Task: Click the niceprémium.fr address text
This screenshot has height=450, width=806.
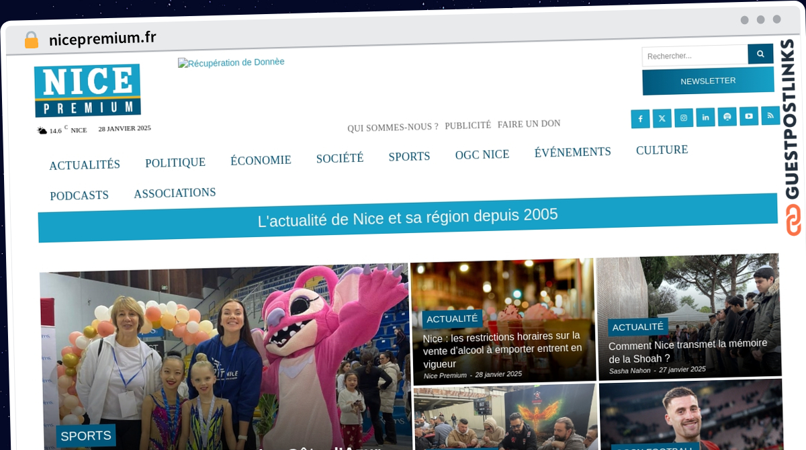Action: pyautogui.click(x=102, y=38)
